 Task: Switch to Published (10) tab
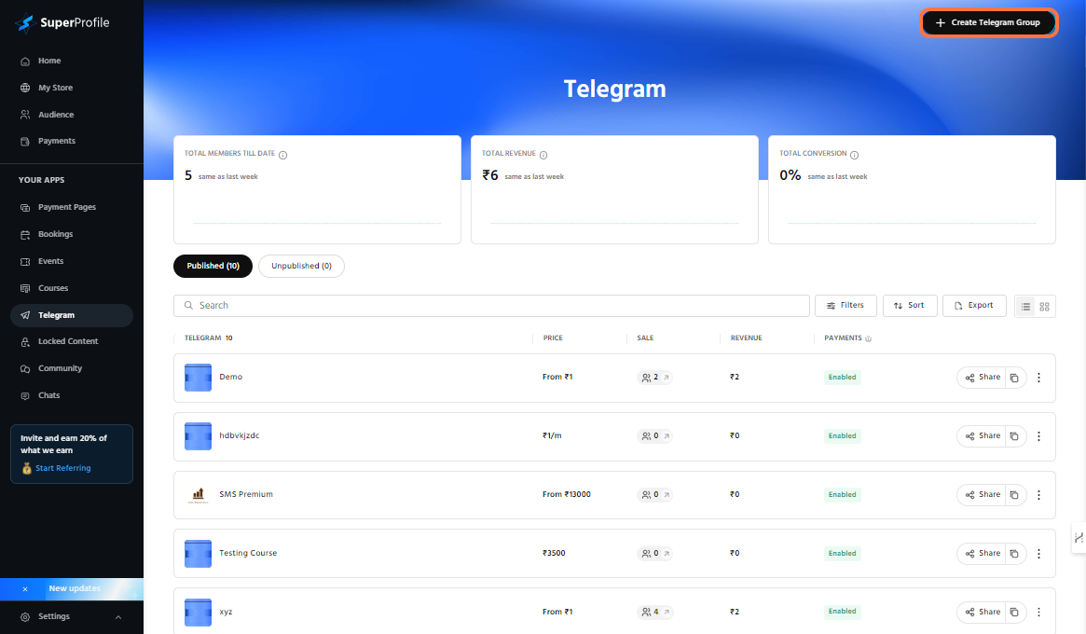tap(213, 266)
